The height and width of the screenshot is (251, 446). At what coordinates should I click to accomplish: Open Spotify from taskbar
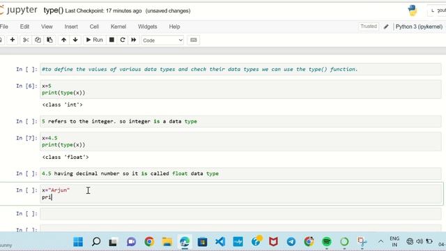tap(327, 242)
